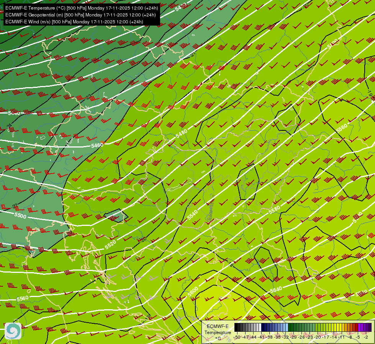Viewport: 375px width, 344px height.
Task: Click the 5460 geopotential contour label
Action: click(x=97, y=145)
